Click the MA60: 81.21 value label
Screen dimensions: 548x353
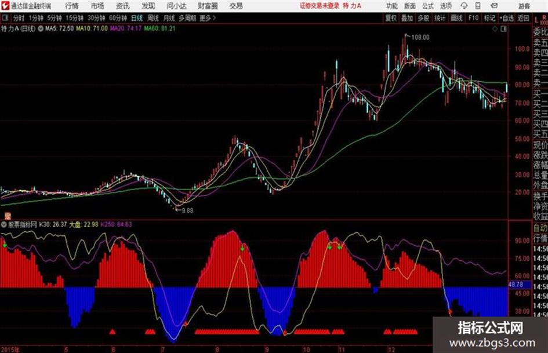pos(159,28)
